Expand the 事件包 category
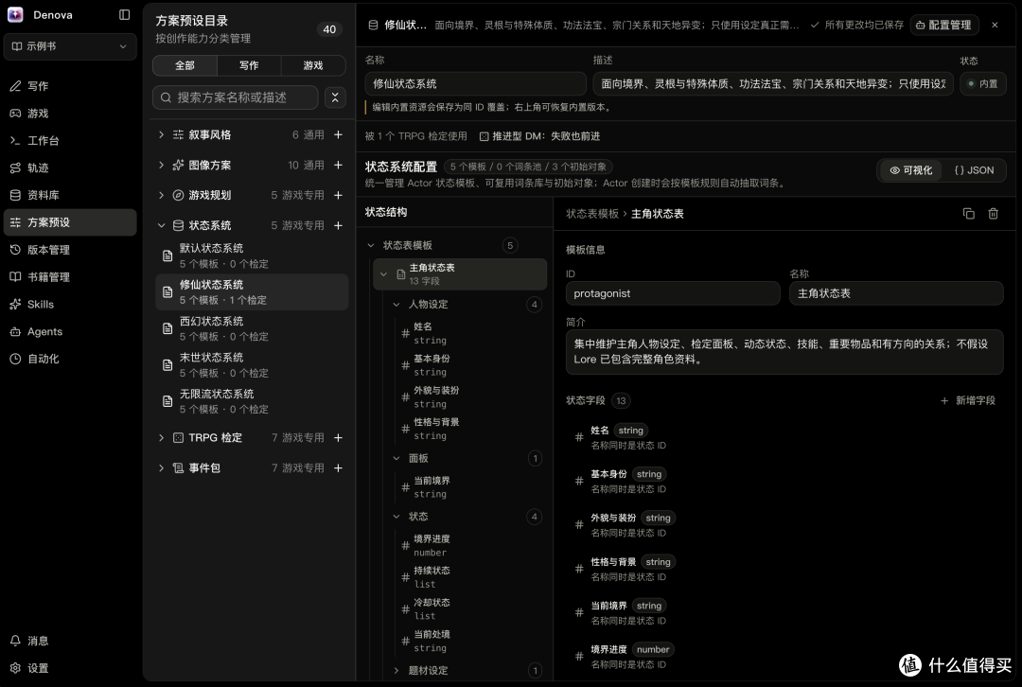The height and width of the screenshot is (687, 1022). [x=161, y=468]
